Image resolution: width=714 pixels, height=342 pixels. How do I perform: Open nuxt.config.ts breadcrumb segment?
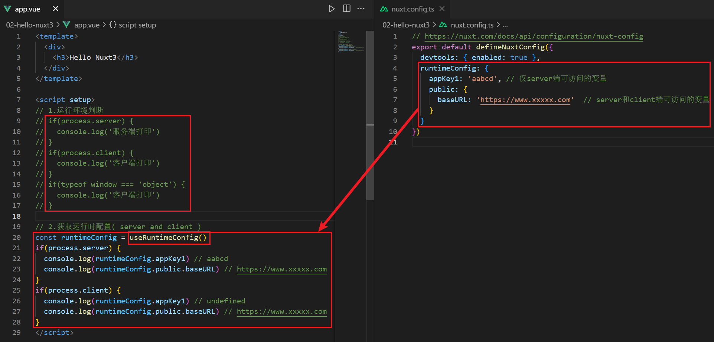[x=472, y=25]
